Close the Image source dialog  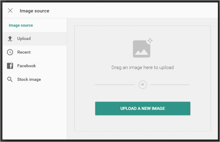coord(10,11)
